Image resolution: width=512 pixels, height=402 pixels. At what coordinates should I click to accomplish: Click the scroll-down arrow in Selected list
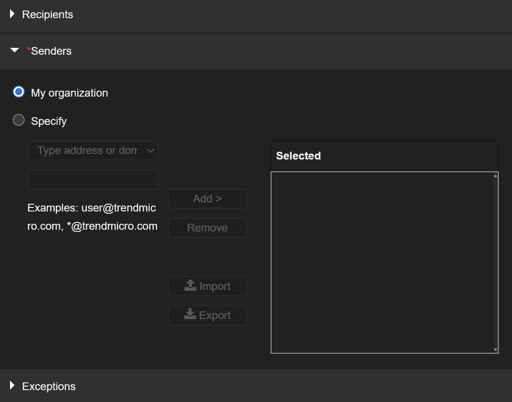496,350
